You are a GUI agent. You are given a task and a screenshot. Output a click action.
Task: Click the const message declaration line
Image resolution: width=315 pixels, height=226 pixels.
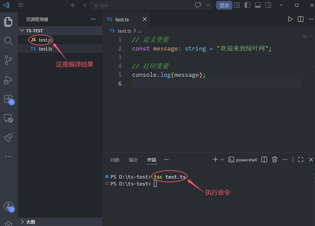[x=202, y=49]
